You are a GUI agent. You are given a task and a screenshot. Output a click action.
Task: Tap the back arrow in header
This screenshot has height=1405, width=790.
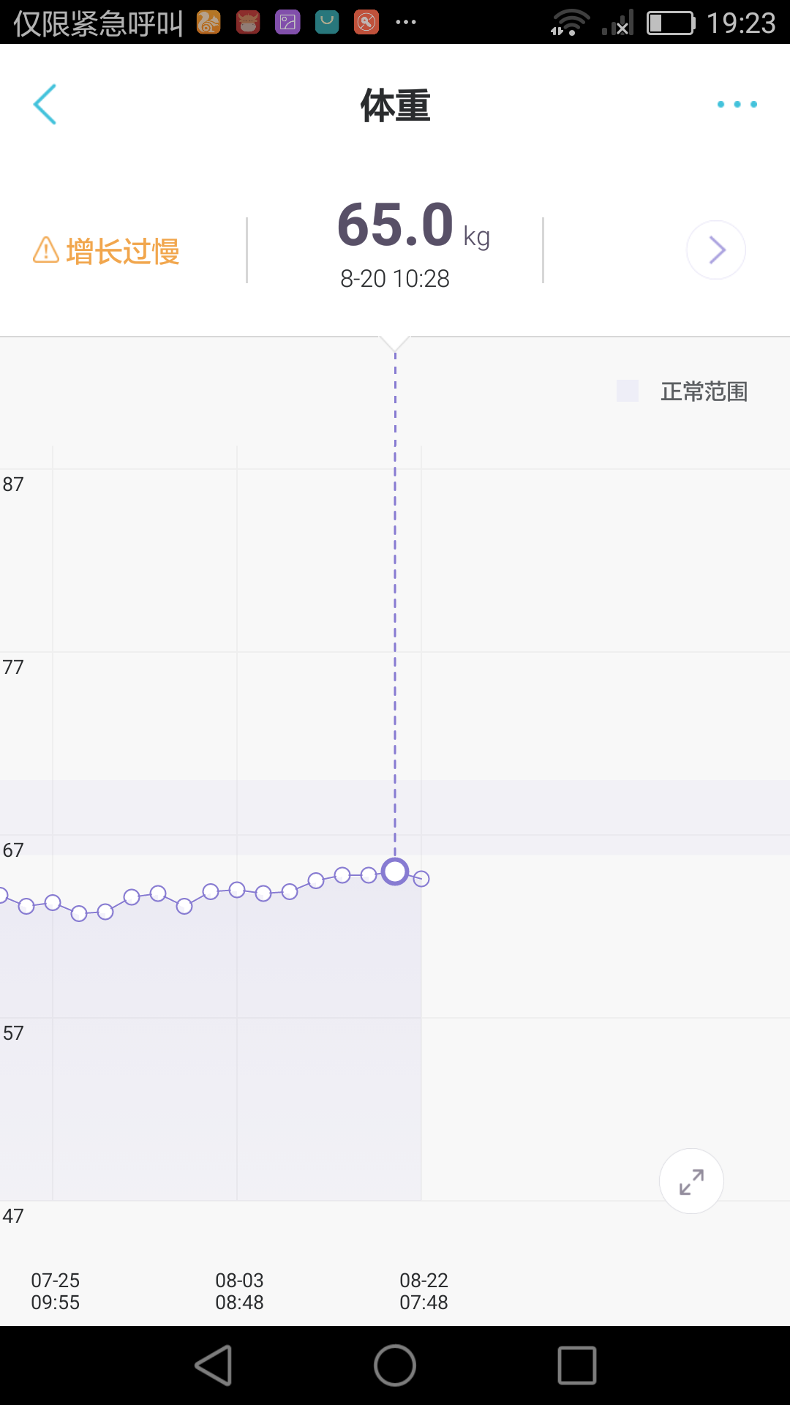pyautogui.click(x=45, y=104)
